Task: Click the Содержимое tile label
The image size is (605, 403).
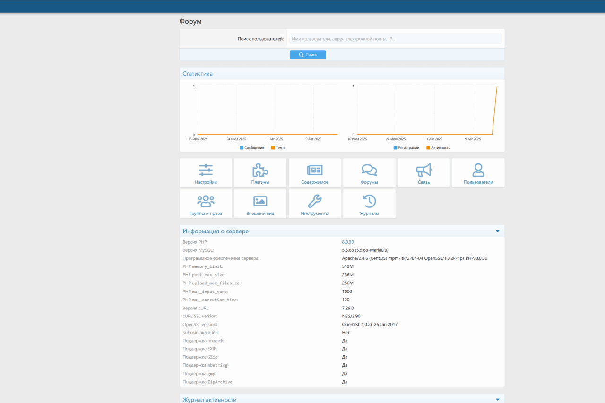Action: pos(315,182)
